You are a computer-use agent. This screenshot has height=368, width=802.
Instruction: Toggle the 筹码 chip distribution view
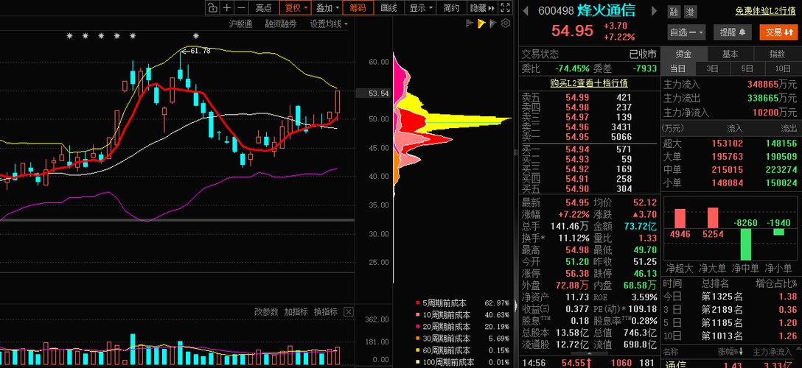coord(358,7)
